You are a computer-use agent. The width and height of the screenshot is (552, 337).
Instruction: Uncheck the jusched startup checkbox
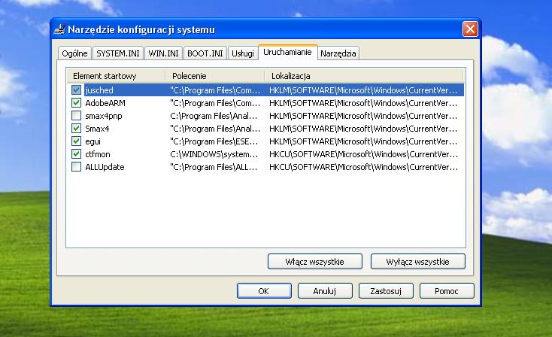click(x=76, y=90)
